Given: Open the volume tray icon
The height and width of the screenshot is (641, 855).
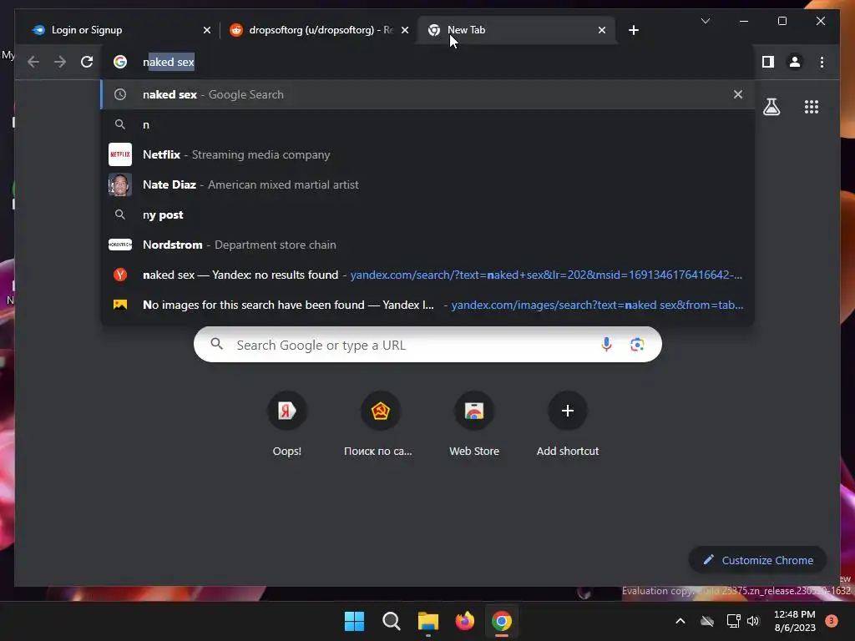Looking at the screenshot, I should [x=753, y=621].
